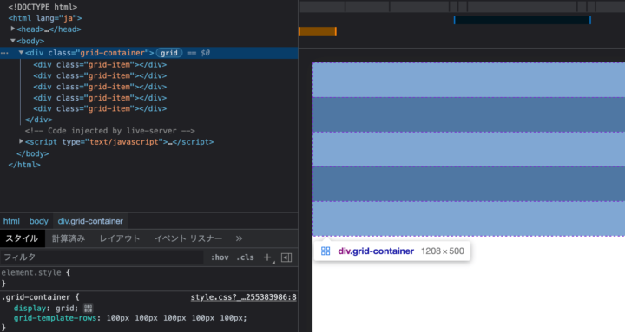
Task: Edit the grid-template-rows property value
Action: click(175, 318)
